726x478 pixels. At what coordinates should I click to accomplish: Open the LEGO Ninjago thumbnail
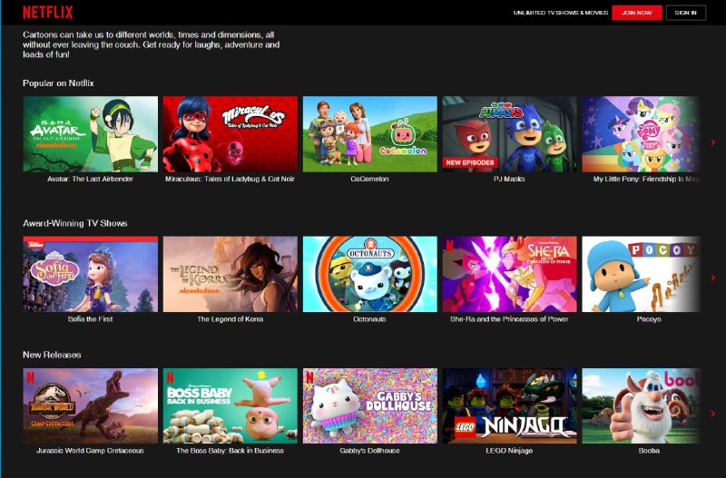pos(509,405)
